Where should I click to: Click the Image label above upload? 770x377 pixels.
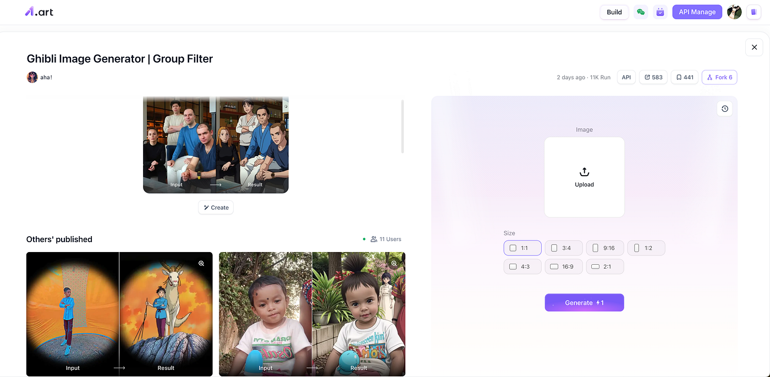[584, 130]
